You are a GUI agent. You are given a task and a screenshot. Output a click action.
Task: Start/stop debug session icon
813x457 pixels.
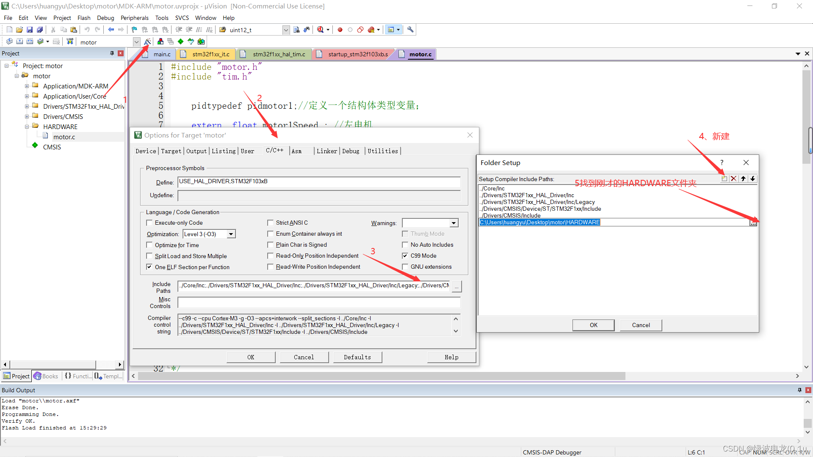[x=321, y=30]
